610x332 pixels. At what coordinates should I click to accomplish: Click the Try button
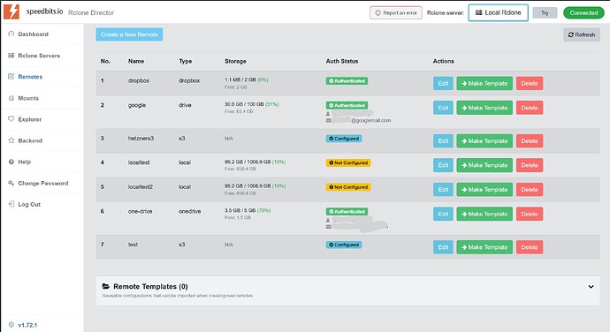click(x=545, y=13)
